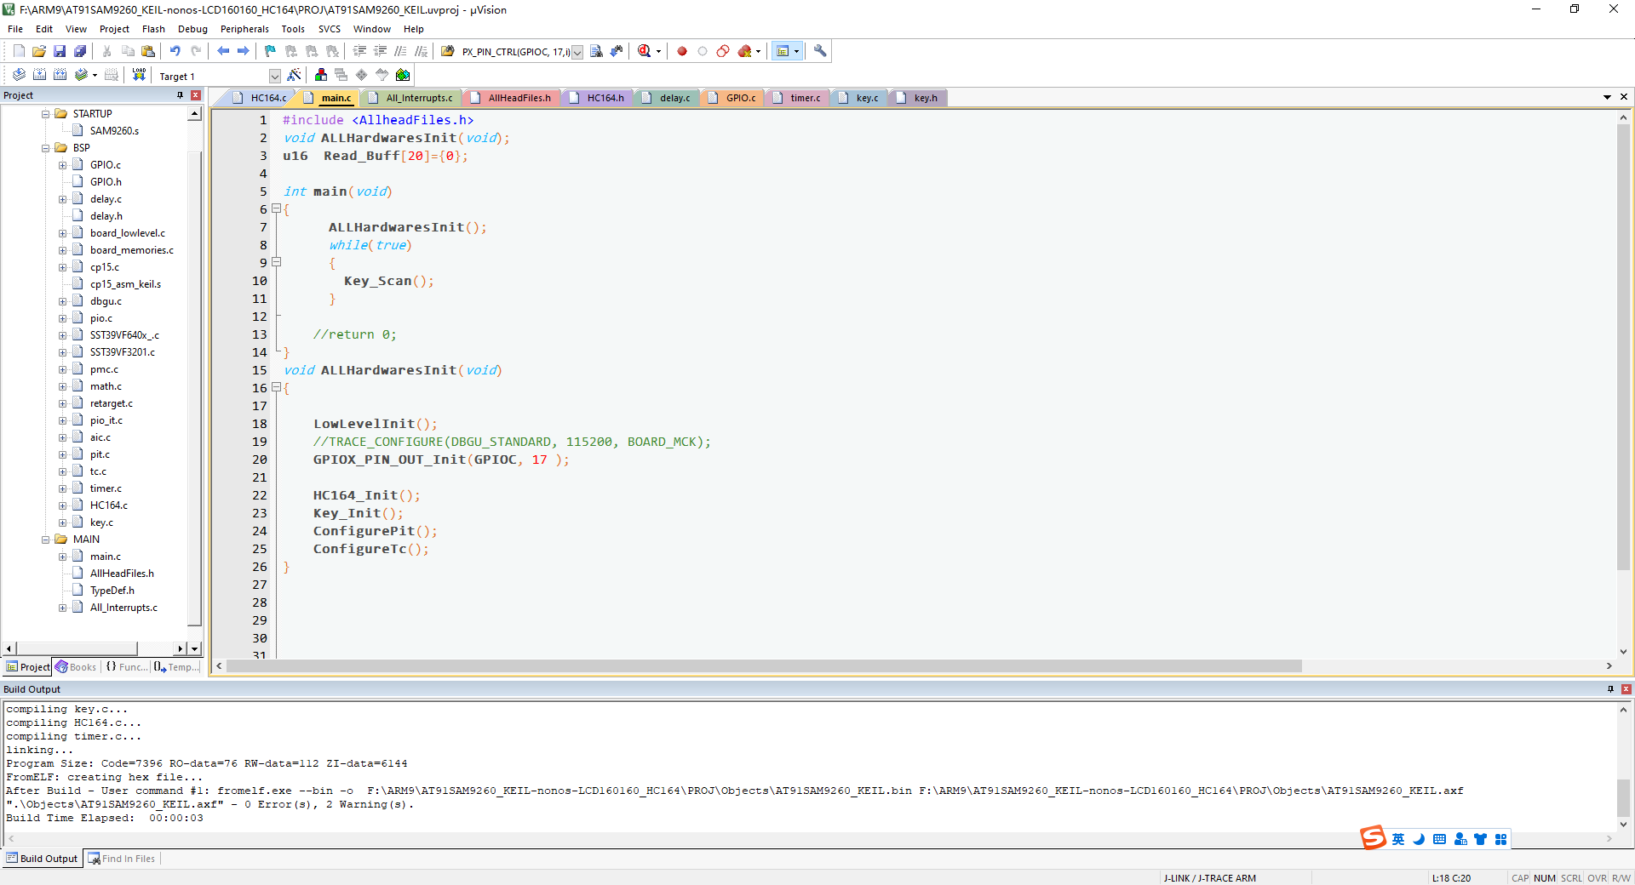Insert a bookmark with the flag icon

pyautogui.click(x=271, y=51)
